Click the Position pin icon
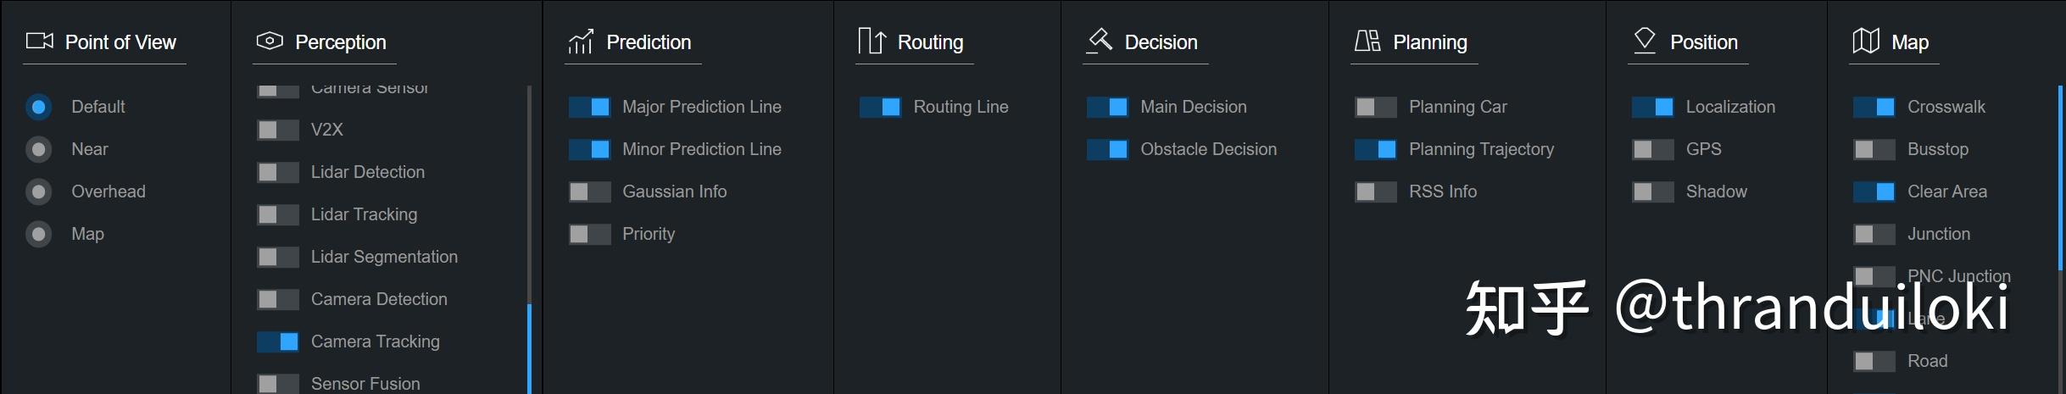2066x394 pixels. [1645, 41]
